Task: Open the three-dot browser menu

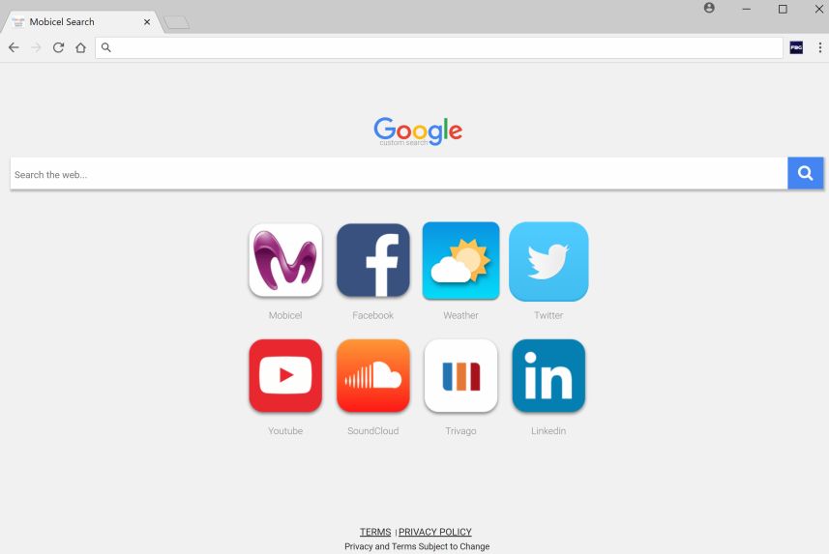Action: click(820, 47)
